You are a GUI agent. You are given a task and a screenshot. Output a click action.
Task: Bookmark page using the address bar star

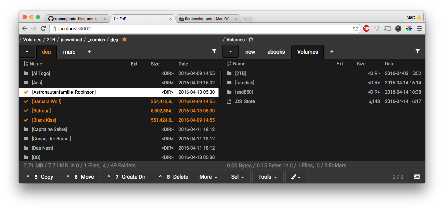[x=355, y=29]
